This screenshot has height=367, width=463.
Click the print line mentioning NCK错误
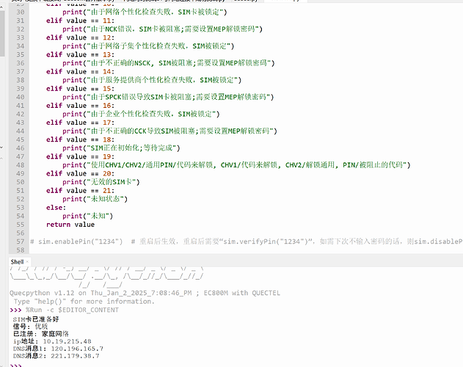pos(162,29)
